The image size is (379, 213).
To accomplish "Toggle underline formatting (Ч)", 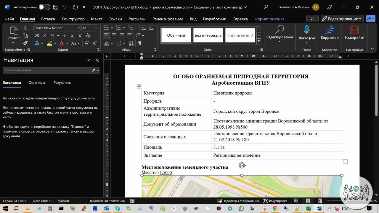I will 52,35.
